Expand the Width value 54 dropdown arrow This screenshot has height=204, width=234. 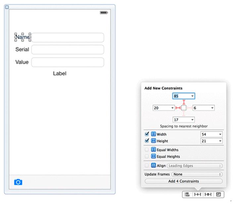[x=220, y=134]
